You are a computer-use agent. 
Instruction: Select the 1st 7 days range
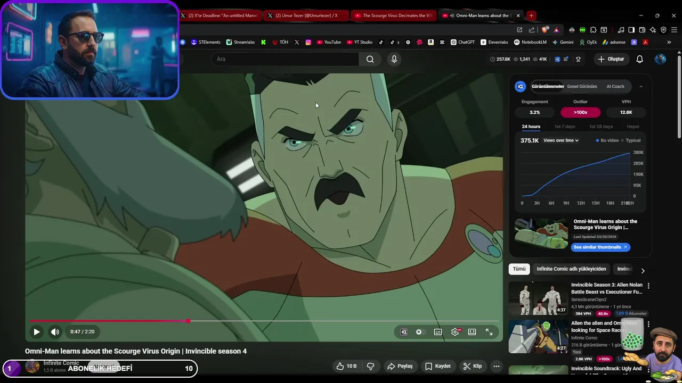point(565,127)
